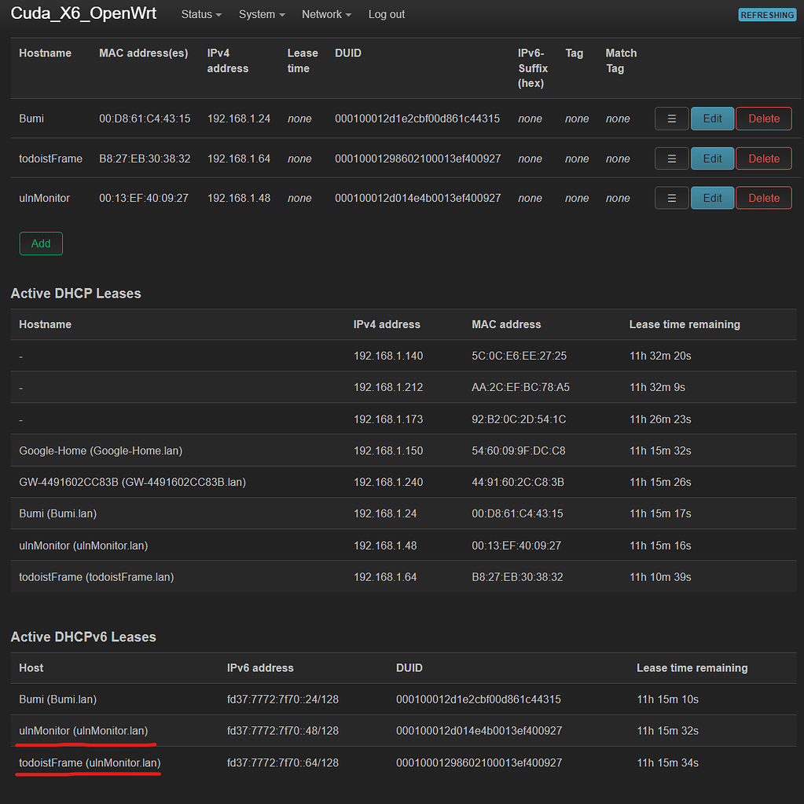
Task: Delete the Bumi static lease
Action: click(763, 119)
